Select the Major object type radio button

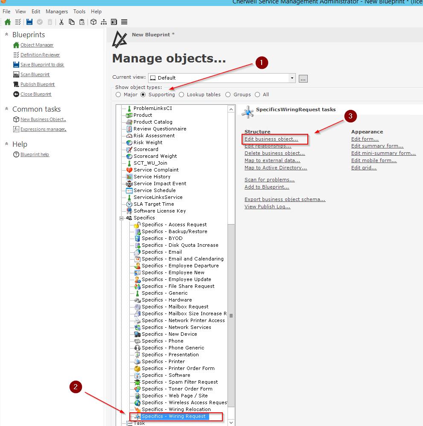(118, 95)
